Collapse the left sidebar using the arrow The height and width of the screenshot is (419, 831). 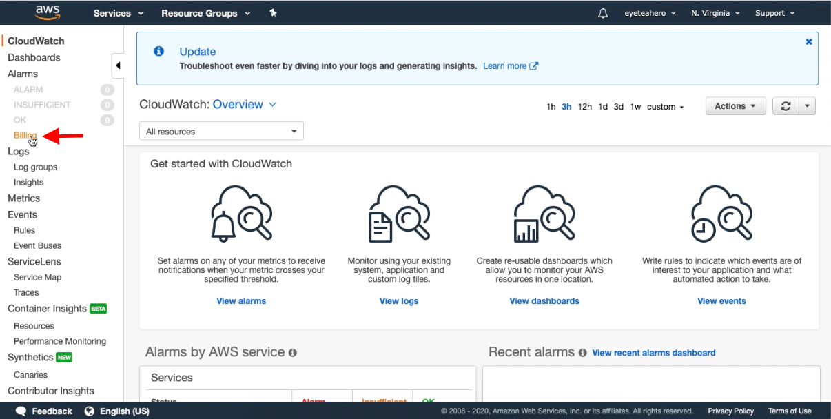coord(118,64)
